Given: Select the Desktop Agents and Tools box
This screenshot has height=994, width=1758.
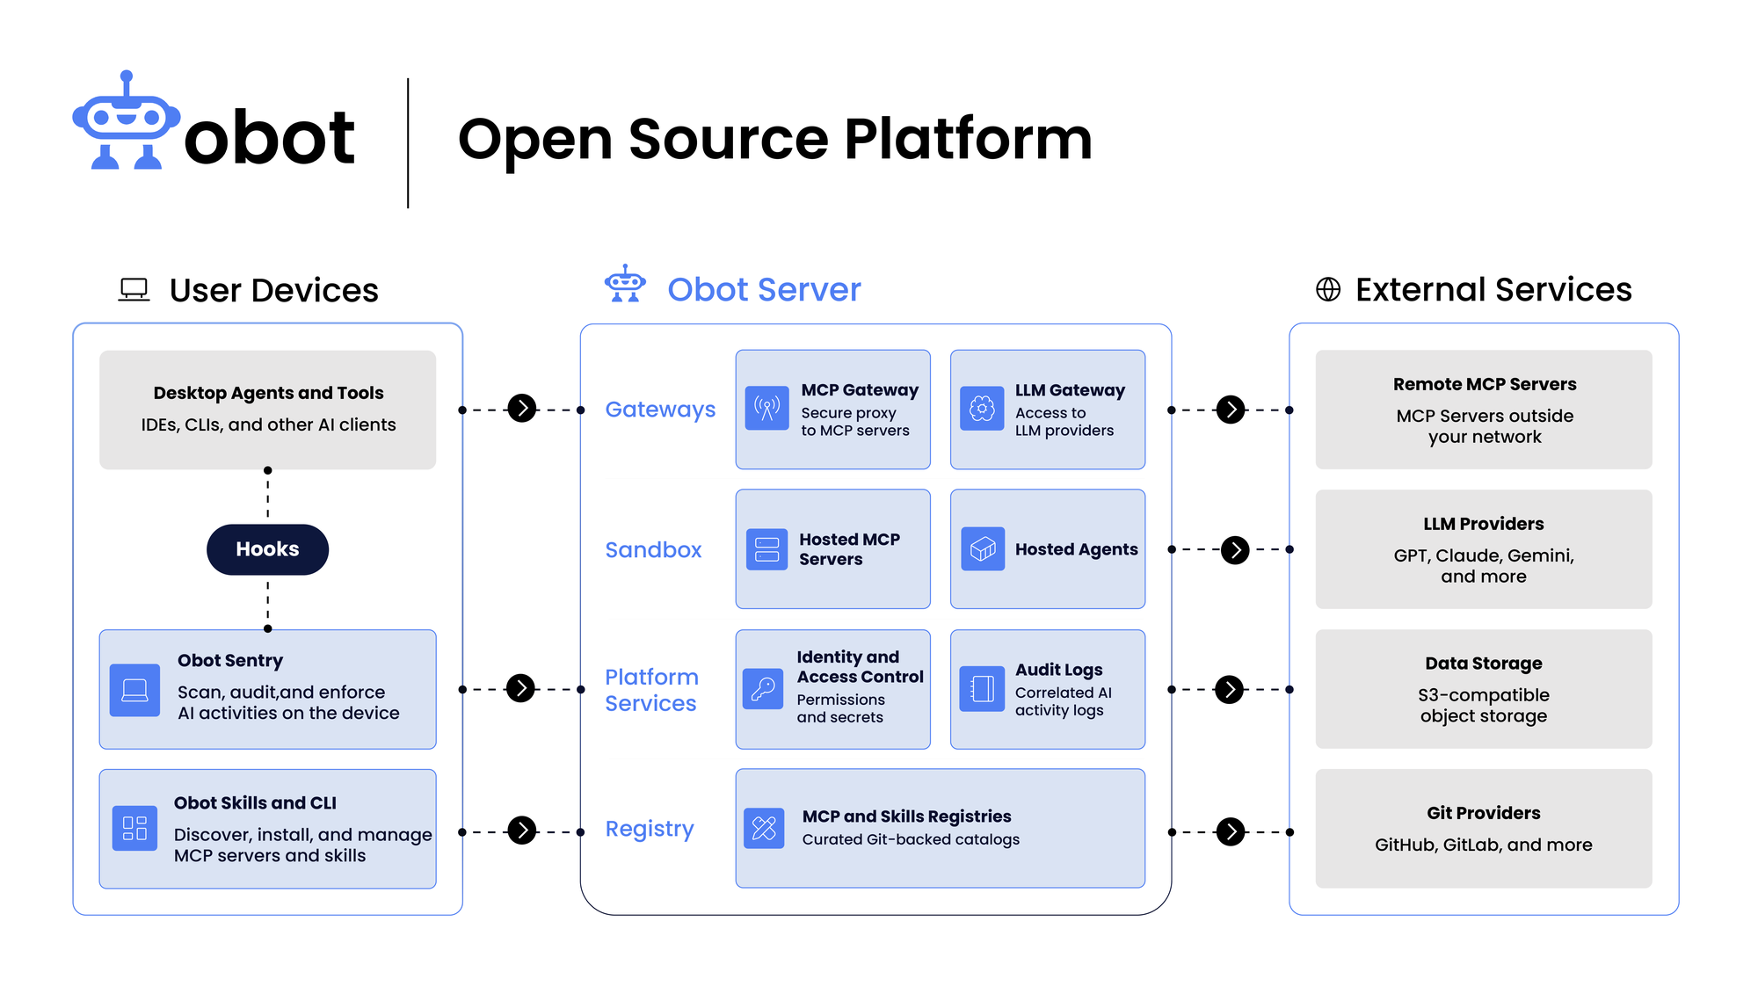Looking at the screenshot, I should tap(267, 410).
